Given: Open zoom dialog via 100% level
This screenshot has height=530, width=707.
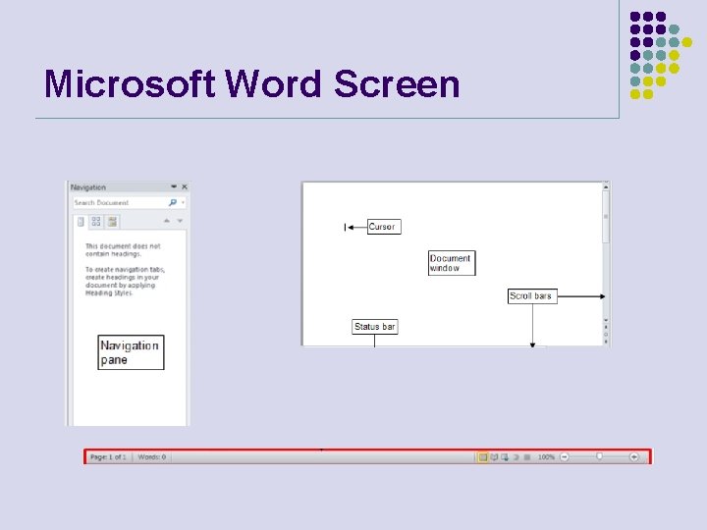Looking at the screenshot, I should [x=546, y=457].
